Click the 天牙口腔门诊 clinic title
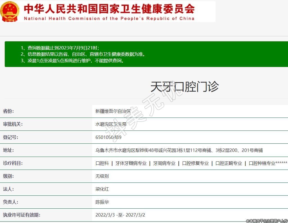 pos(184,86)
